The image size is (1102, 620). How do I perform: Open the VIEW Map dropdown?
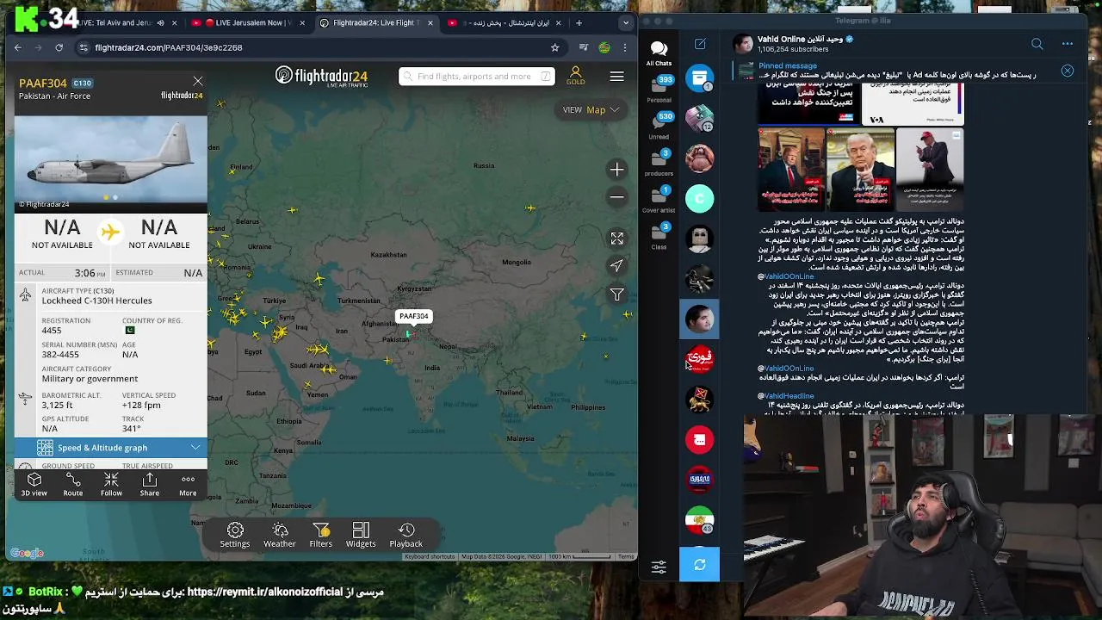[x=591, y=110]
